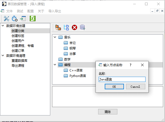The image size is (165, 122).
Task: Select the 数据环境清理 group label
Action: (16, 56)
